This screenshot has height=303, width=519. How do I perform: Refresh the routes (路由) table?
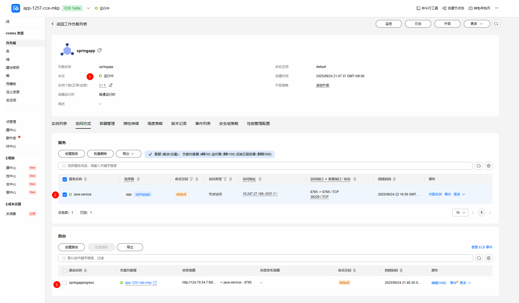479,258
